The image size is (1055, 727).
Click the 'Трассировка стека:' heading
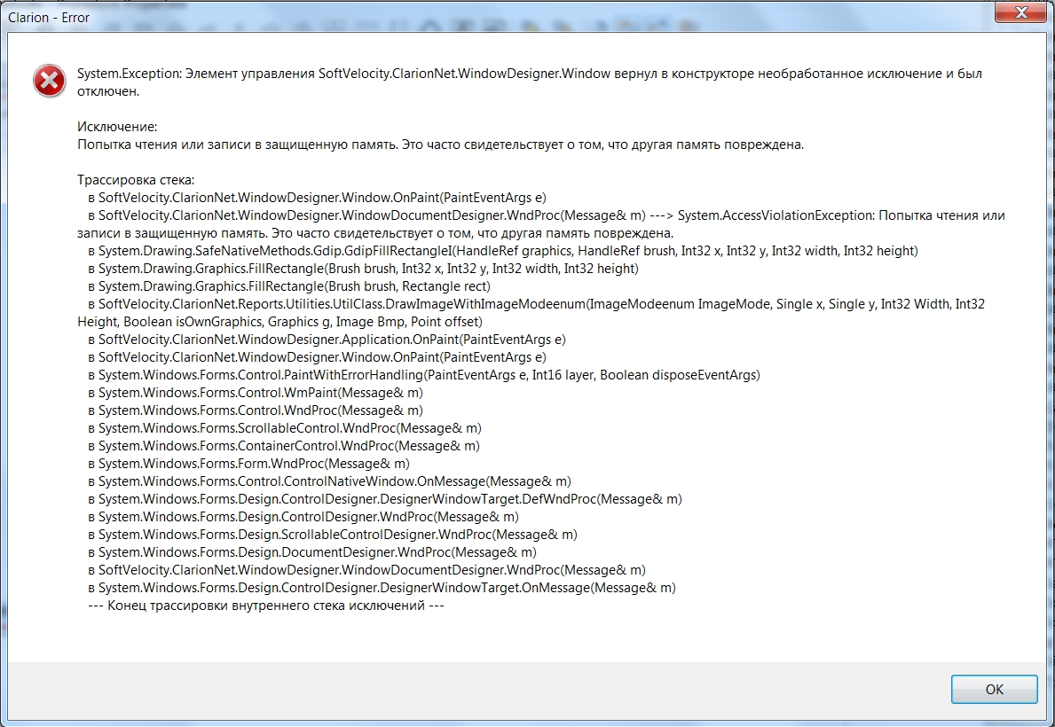tap(136, 180)
